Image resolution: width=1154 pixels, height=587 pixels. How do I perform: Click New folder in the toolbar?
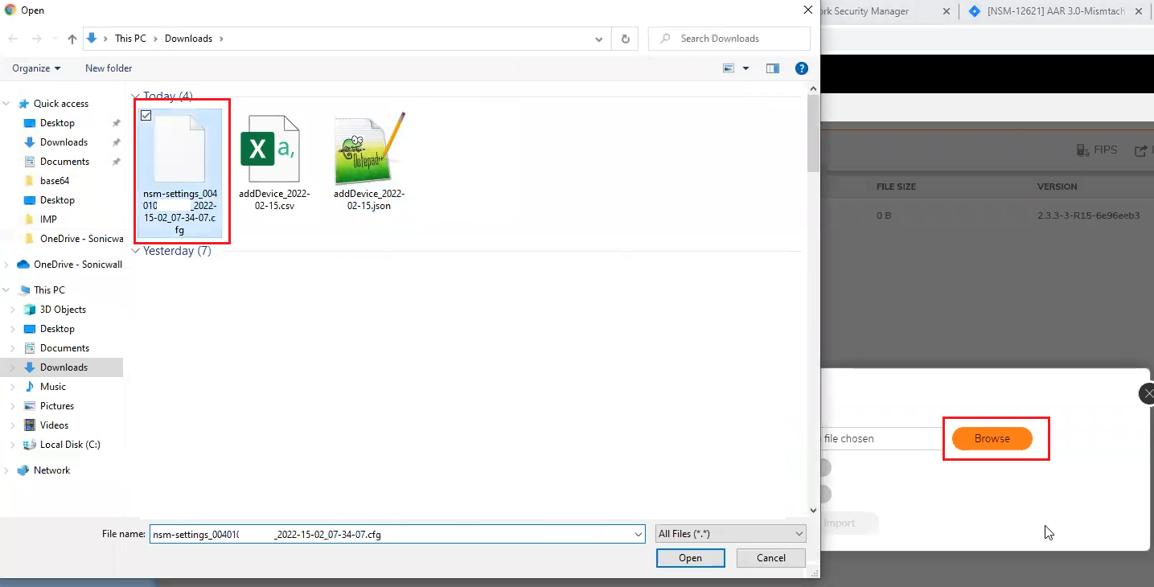[x=109, y=68]
